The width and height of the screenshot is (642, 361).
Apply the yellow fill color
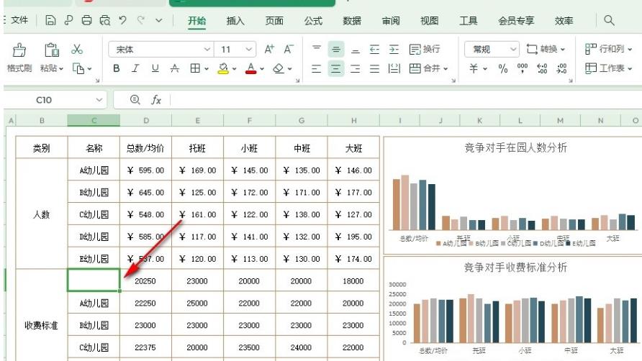223,68
